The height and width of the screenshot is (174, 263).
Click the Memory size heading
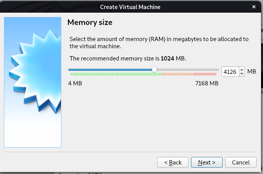pyautogui.click(x=90, y=23)
